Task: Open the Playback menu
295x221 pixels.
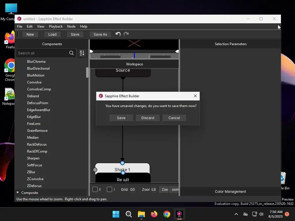Action: point(56,26)
